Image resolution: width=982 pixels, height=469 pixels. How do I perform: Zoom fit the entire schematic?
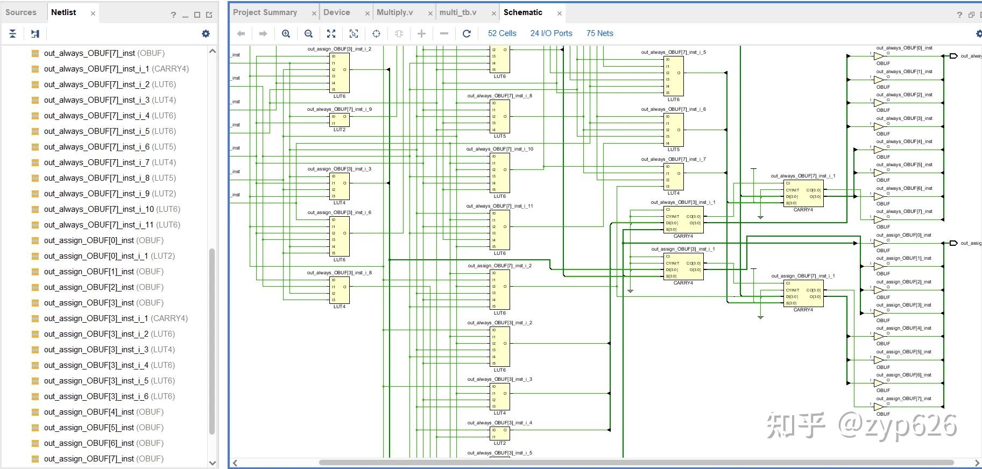(x=331, y=33)
